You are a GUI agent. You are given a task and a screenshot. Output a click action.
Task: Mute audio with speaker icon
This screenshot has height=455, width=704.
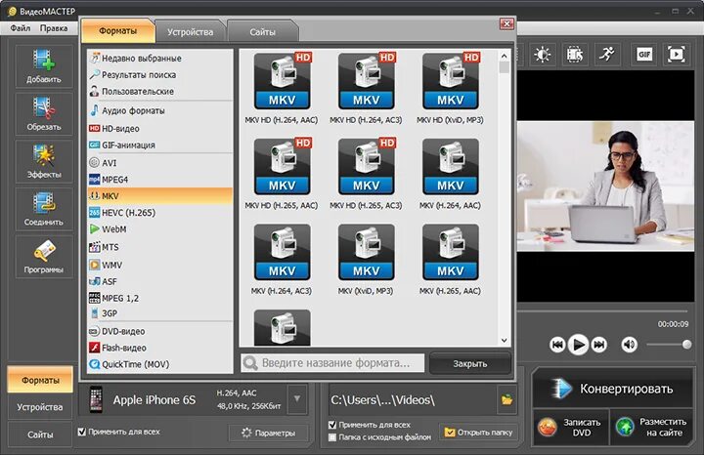click(x=629, y=345)
